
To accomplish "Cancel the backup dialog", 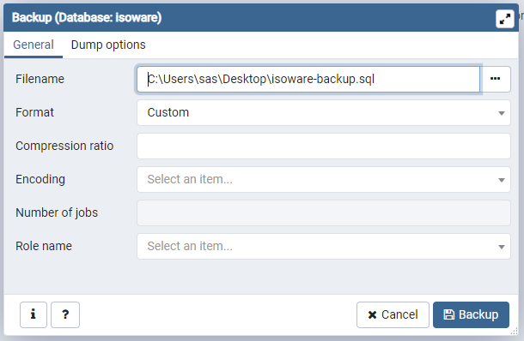I will pyautogui.click(x=393, y=314).
